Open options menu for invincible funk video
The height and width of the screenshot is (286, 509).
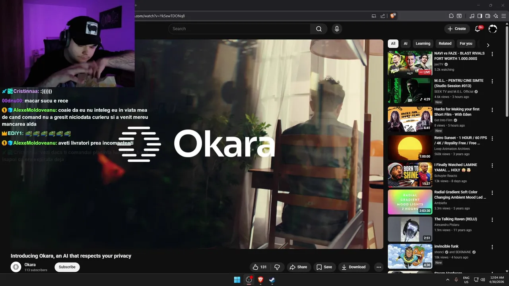point(492,247)
